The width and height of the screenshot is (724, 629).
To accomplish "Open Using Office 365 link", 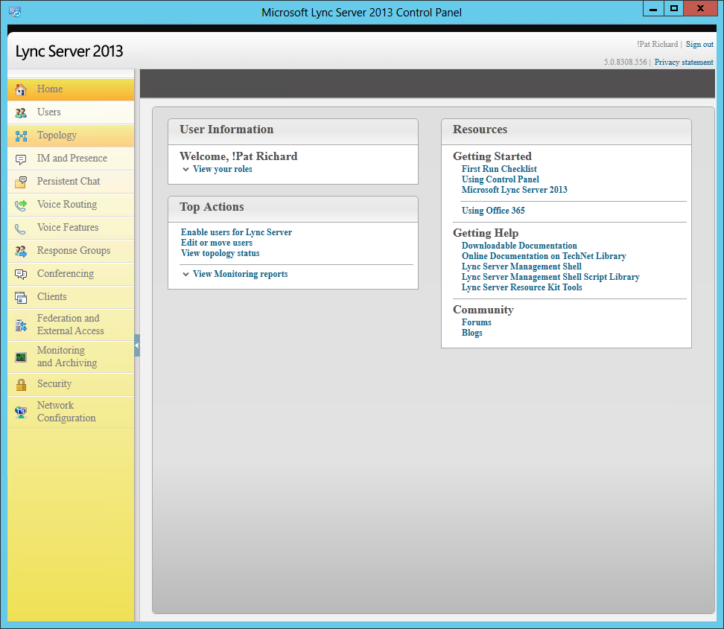I will (493, 211).
